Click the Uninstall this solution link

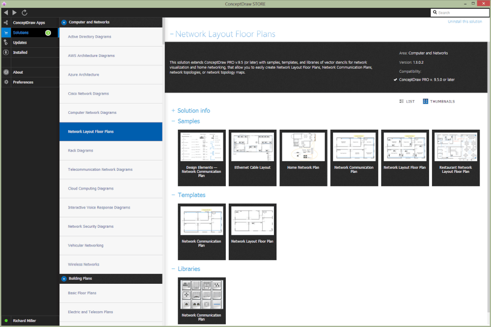464,22
